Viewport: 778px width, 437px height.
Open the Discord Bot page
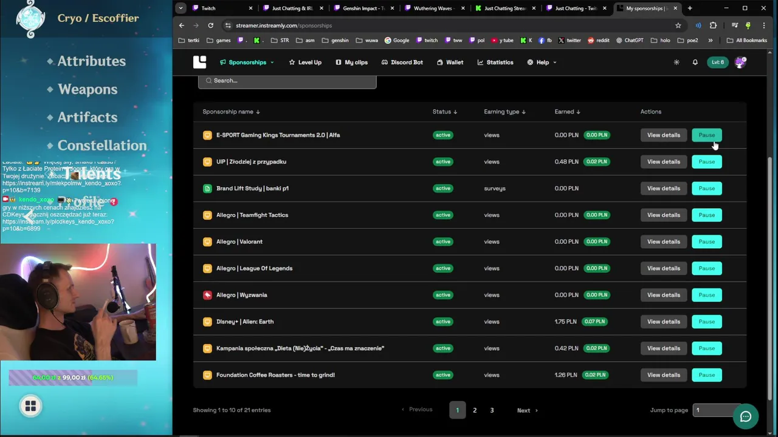[x=402, y=62]
